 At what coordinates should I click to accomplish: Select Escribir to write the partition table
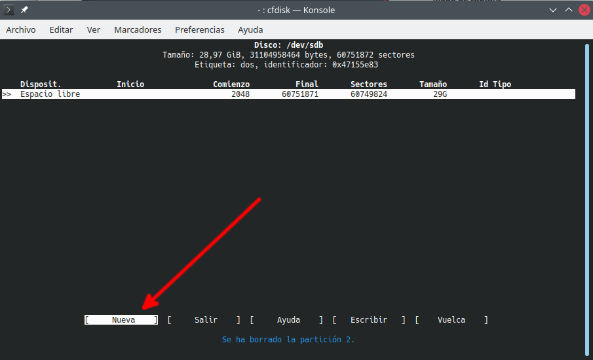(369, 320)
